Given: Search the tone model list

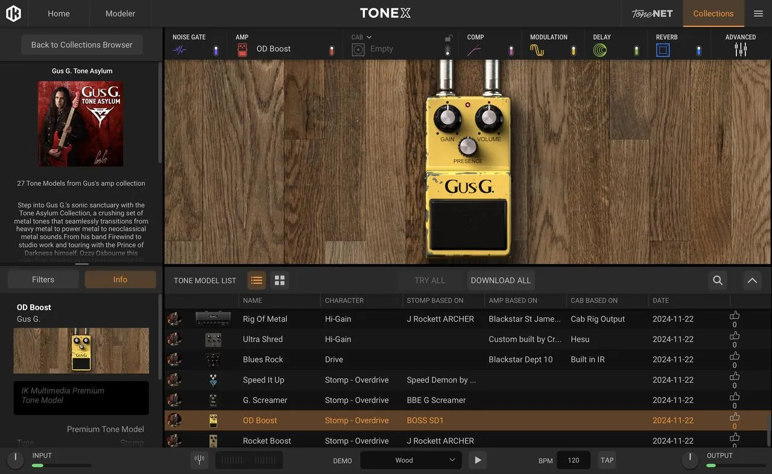Looking at the screenshot, I should click(x=718, y=280).
